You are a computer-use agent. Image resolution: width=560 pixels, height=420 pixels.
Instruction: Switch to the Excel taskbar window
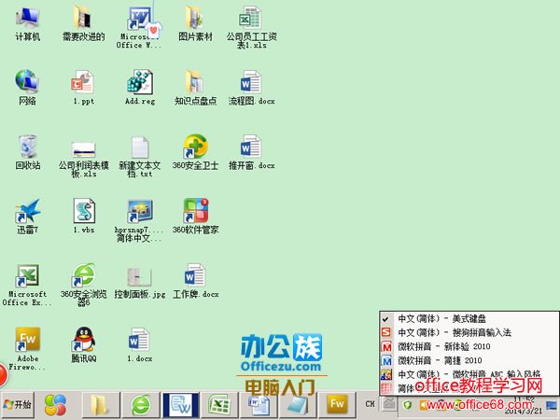point(219,405)
